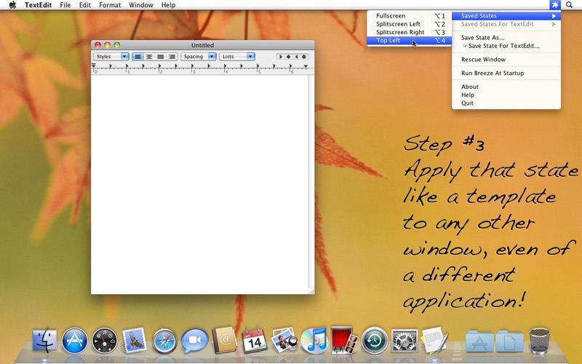
Task: Open Spotlight search magnifier icon
Action: 569,5
